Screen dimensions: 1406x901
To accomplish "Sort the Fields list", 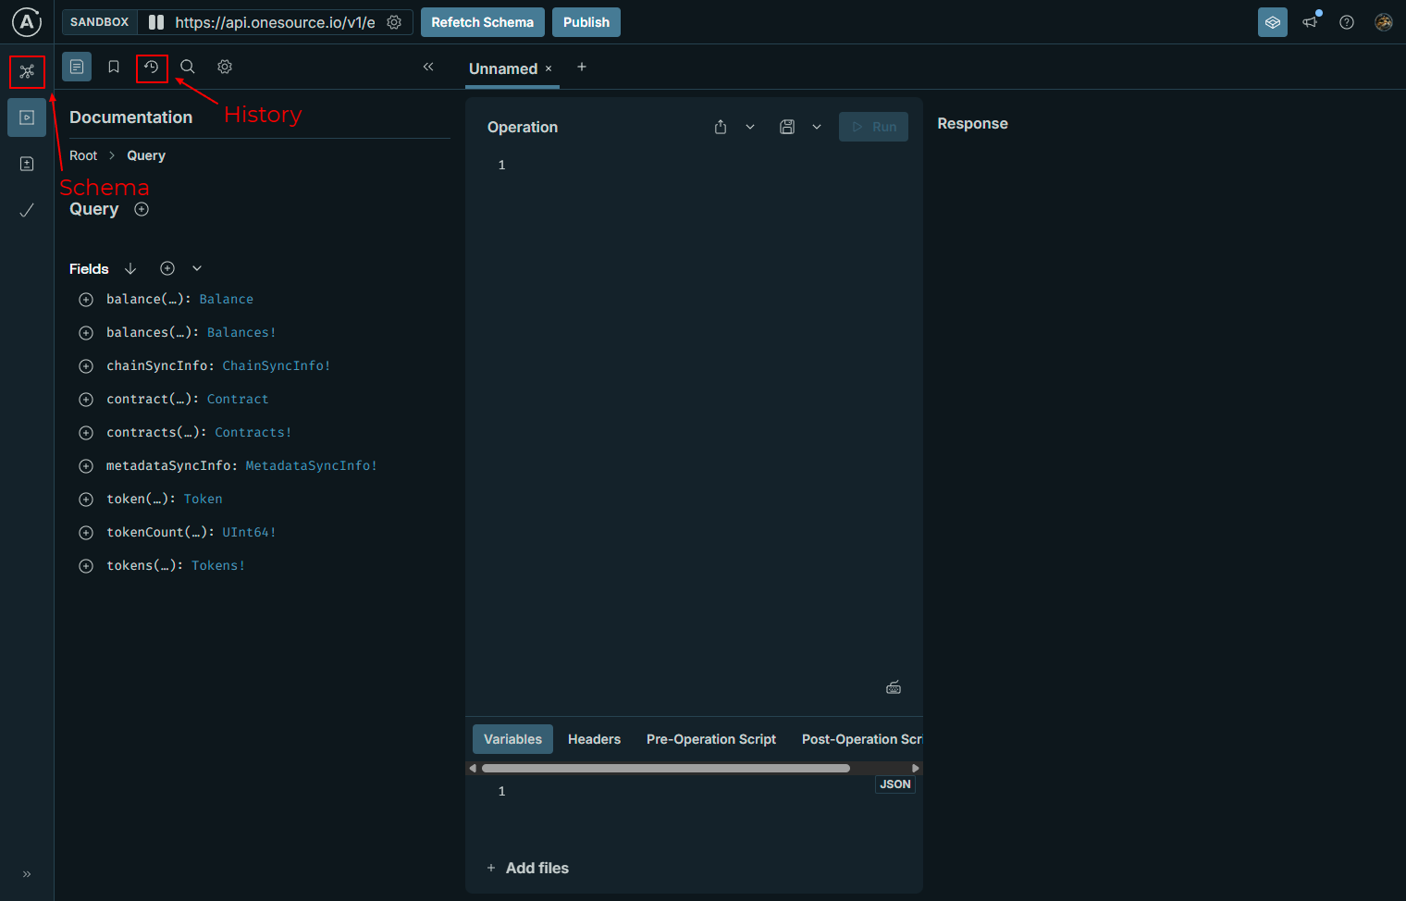I will pos(130,268).
